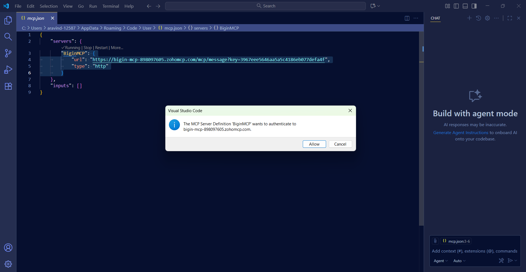Close the chat panel
The height and width of the screenshot is (272, 526).
(519, 18)
